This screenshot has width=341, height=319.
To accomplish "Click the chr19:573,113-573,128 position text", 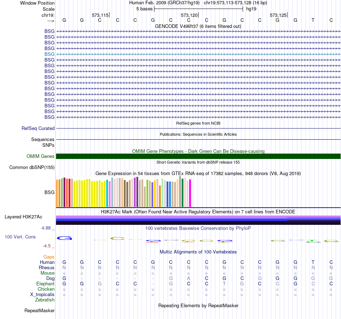I will [x=235, y=3].
